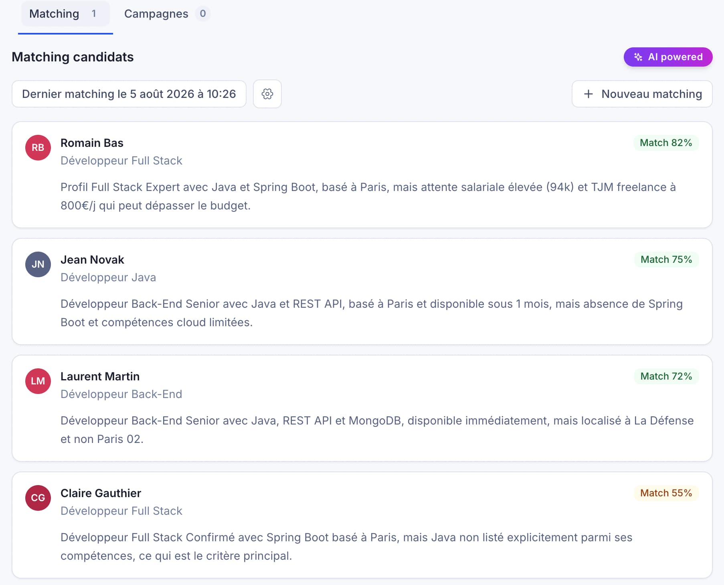
Task: Open the Dernier matching date selector
Action: (129, 94)
